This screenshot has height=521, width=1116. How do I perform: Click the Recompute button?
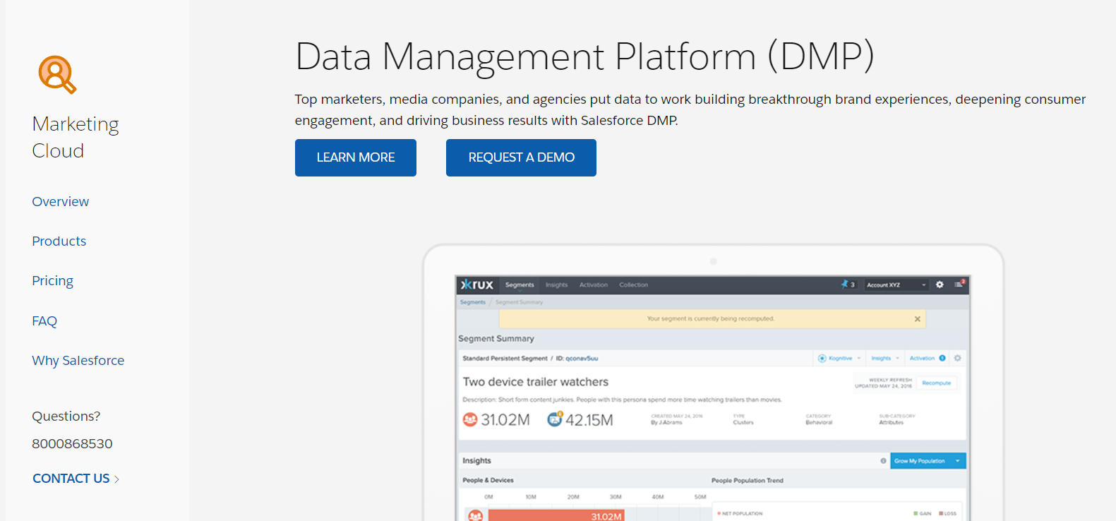[937, 383]
